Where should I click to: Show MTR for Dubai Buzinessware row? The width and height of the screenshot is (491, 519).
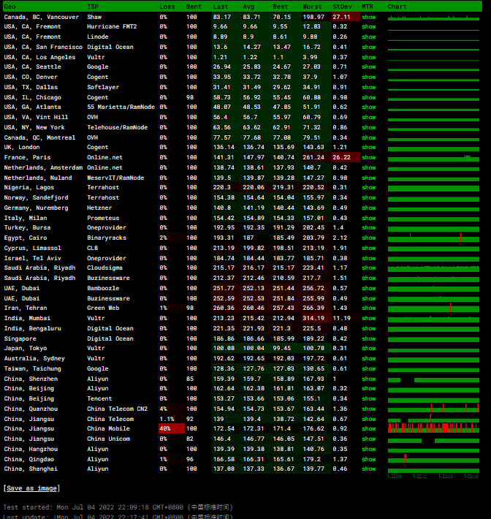[x=368, y=298]
